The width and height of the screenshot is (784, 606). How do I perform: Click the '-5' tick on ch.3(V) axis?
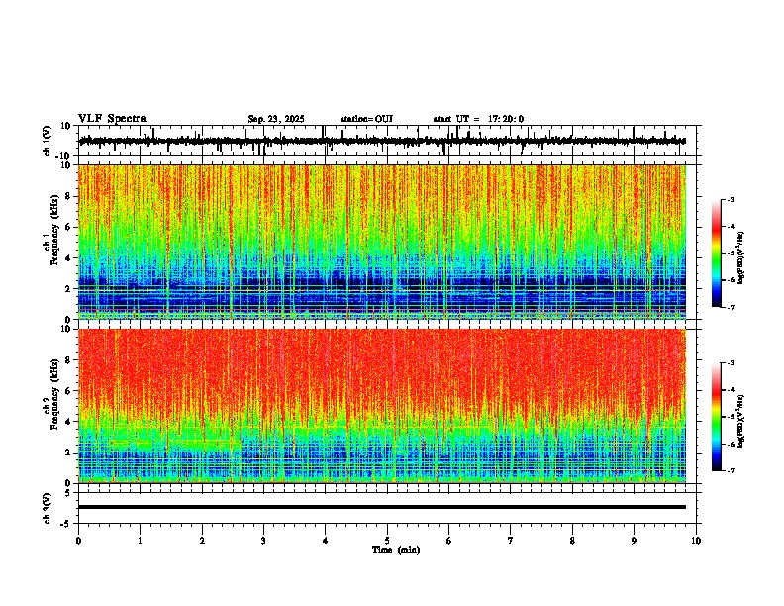tap(66, 524)
